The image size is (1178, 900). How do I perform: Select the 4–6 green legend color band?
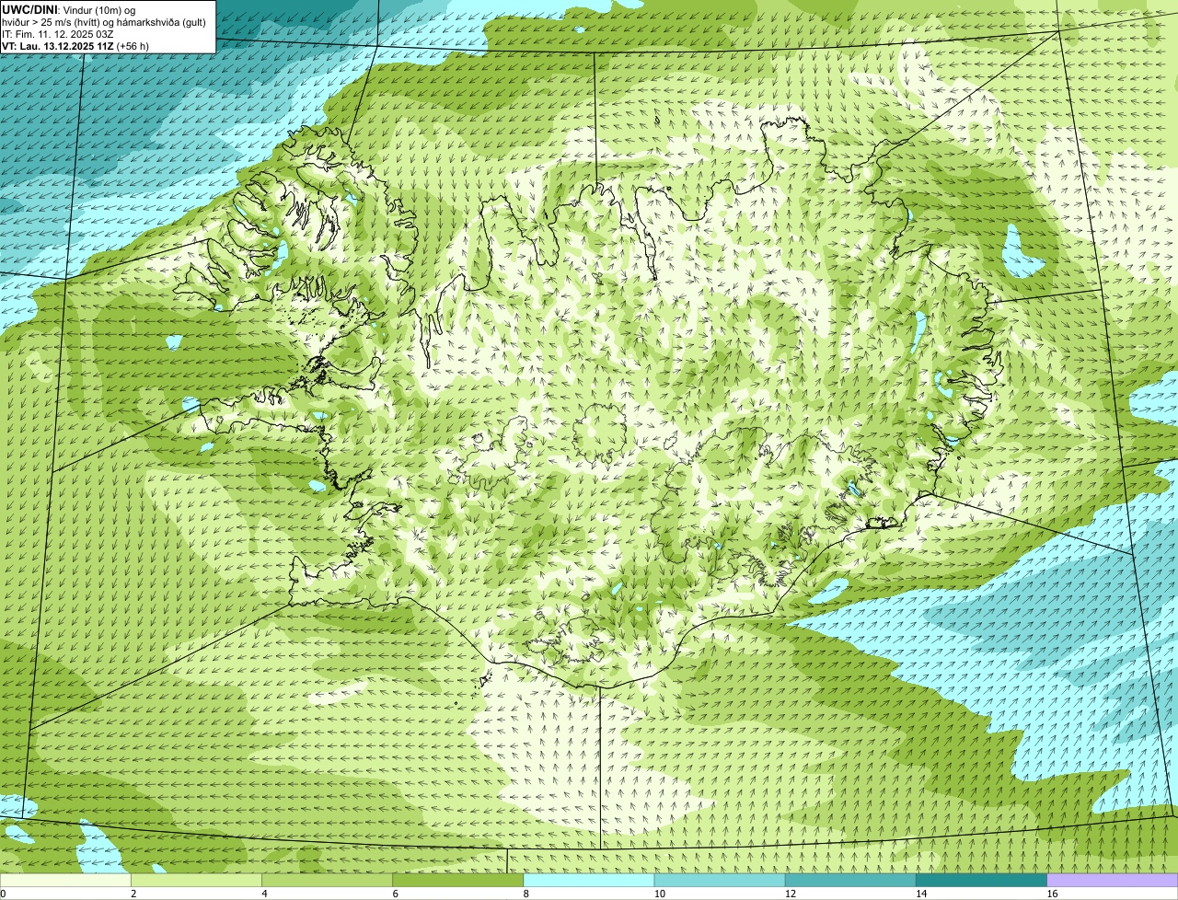tap(327, 880)
